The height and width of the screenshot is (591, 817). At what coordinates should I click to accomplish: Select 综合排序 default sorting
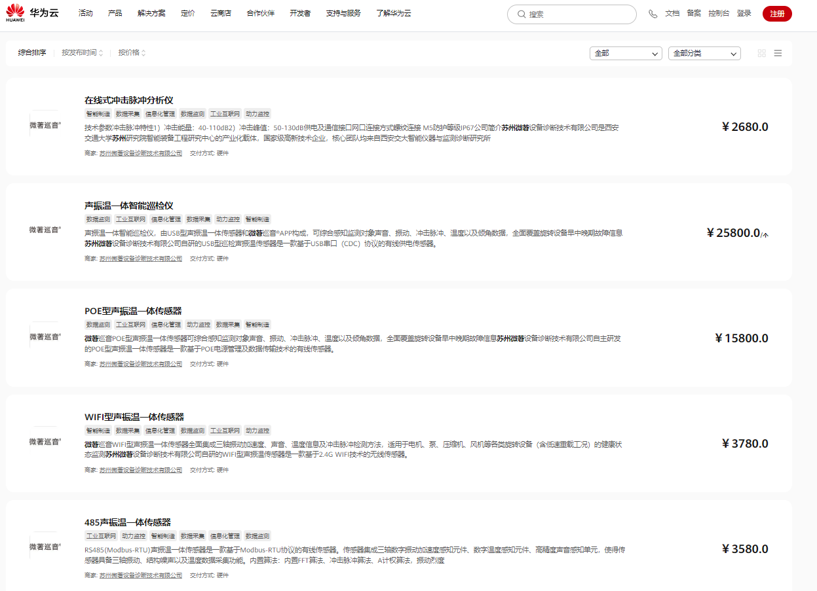(x=32, y=53)
